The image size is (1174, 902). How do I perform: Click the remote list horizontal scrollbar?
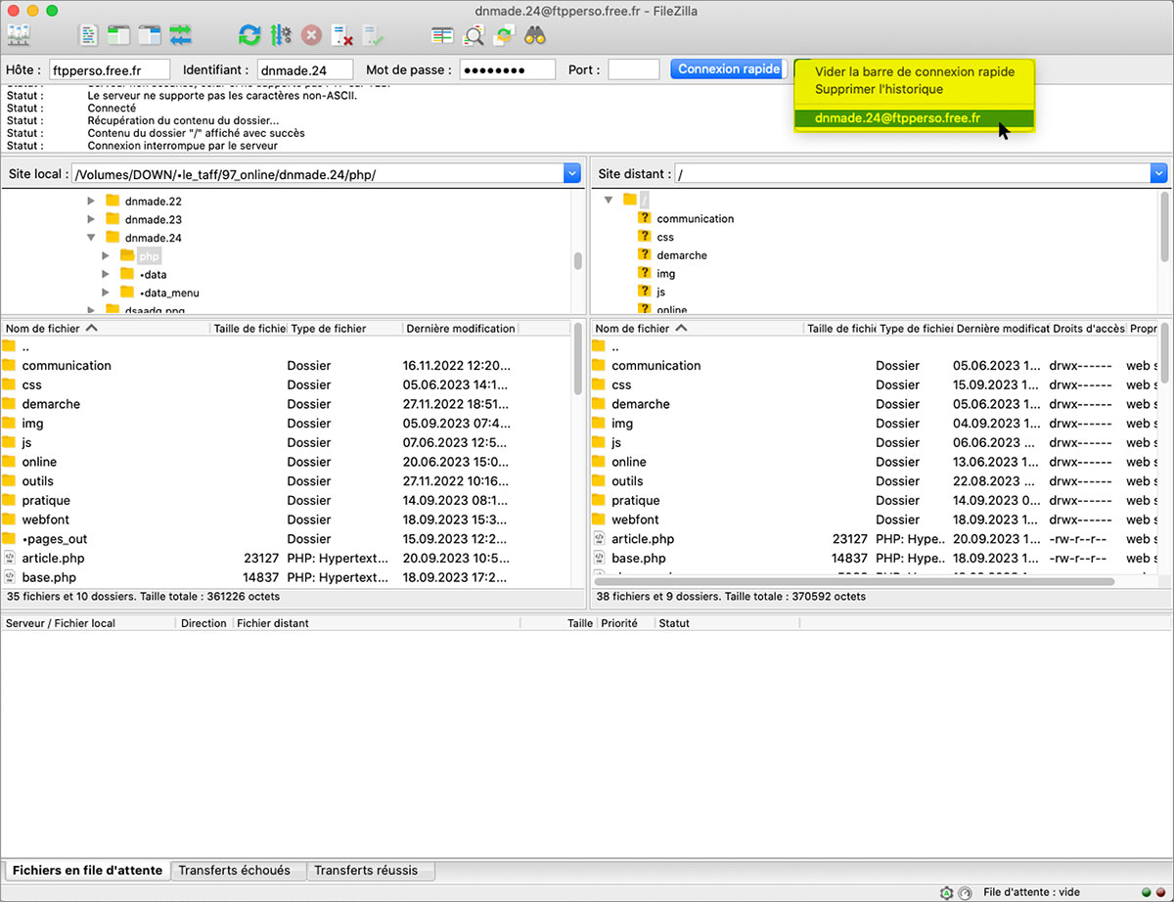pos(853,581)
